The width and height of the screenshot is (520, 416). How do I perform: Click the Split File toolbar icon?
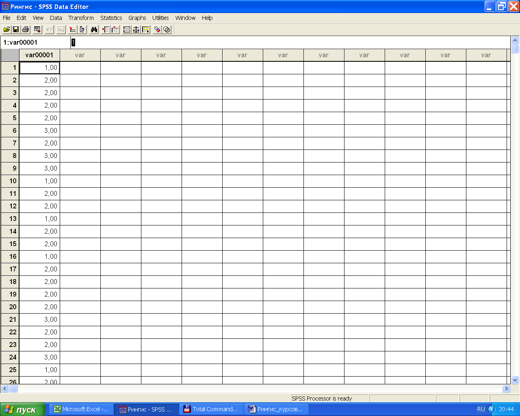click(127, 29)
